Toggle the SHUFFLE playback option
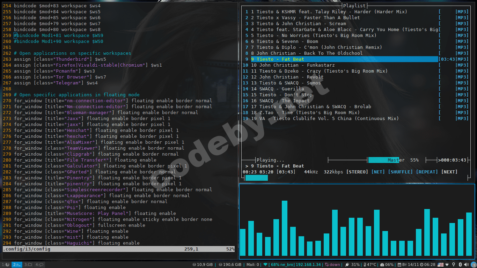477x268 pixels. pos(400,172)
